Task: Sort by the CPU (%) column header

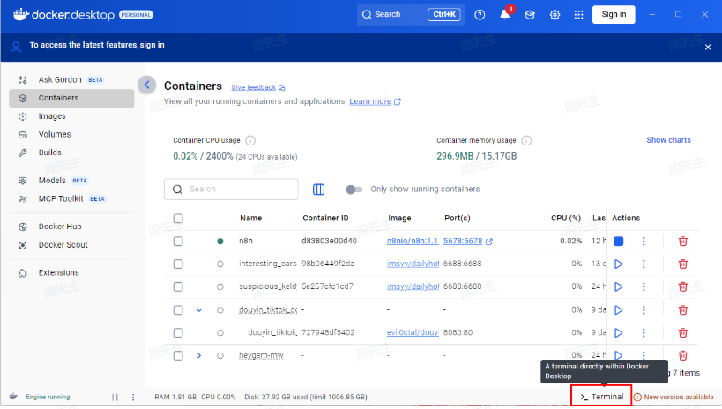Action: 566,219
